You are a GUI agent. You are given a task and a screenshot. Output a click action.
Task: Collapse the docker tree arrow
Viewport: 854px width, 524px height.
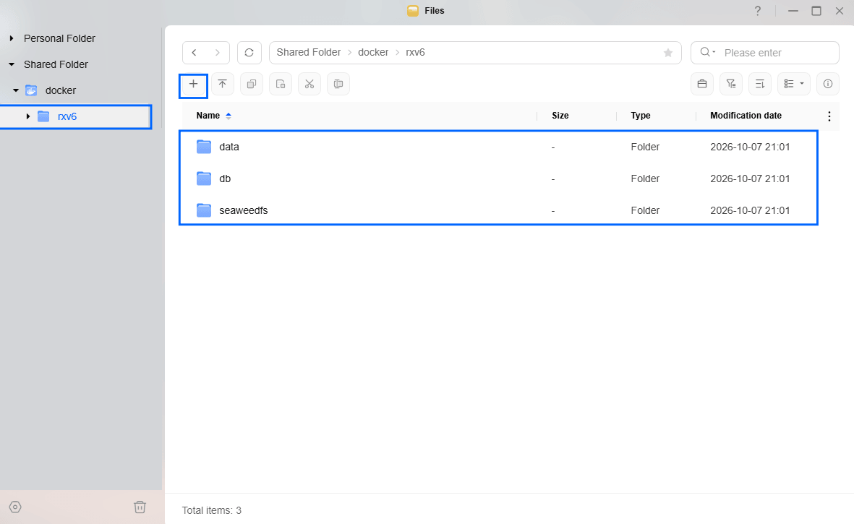(x=16, y=90)
